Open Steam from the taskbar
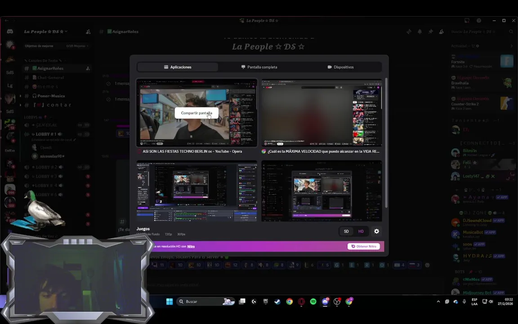 (277, 301)
